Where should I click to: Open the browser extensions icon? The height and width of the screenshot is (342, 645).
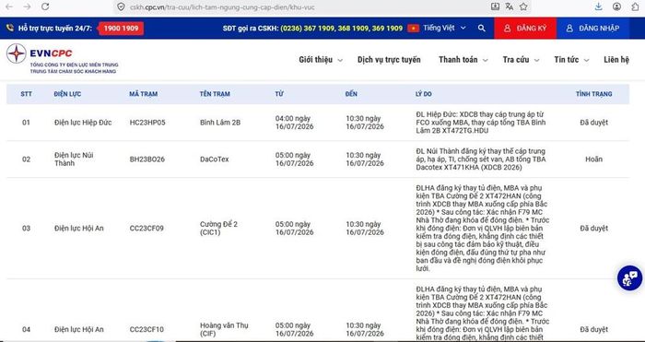(x=635, y=6)
